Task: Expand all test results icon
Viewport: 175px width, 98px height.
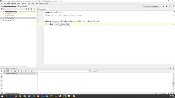Action: tap(19, 71)
